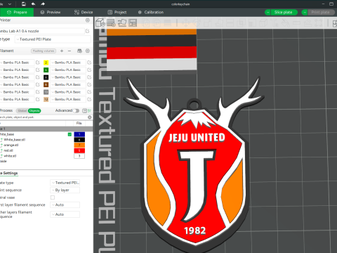The image size is (337, 253).
Task: Edit preset icon right of filament 2 dropdown
Action: coord(89,63)
